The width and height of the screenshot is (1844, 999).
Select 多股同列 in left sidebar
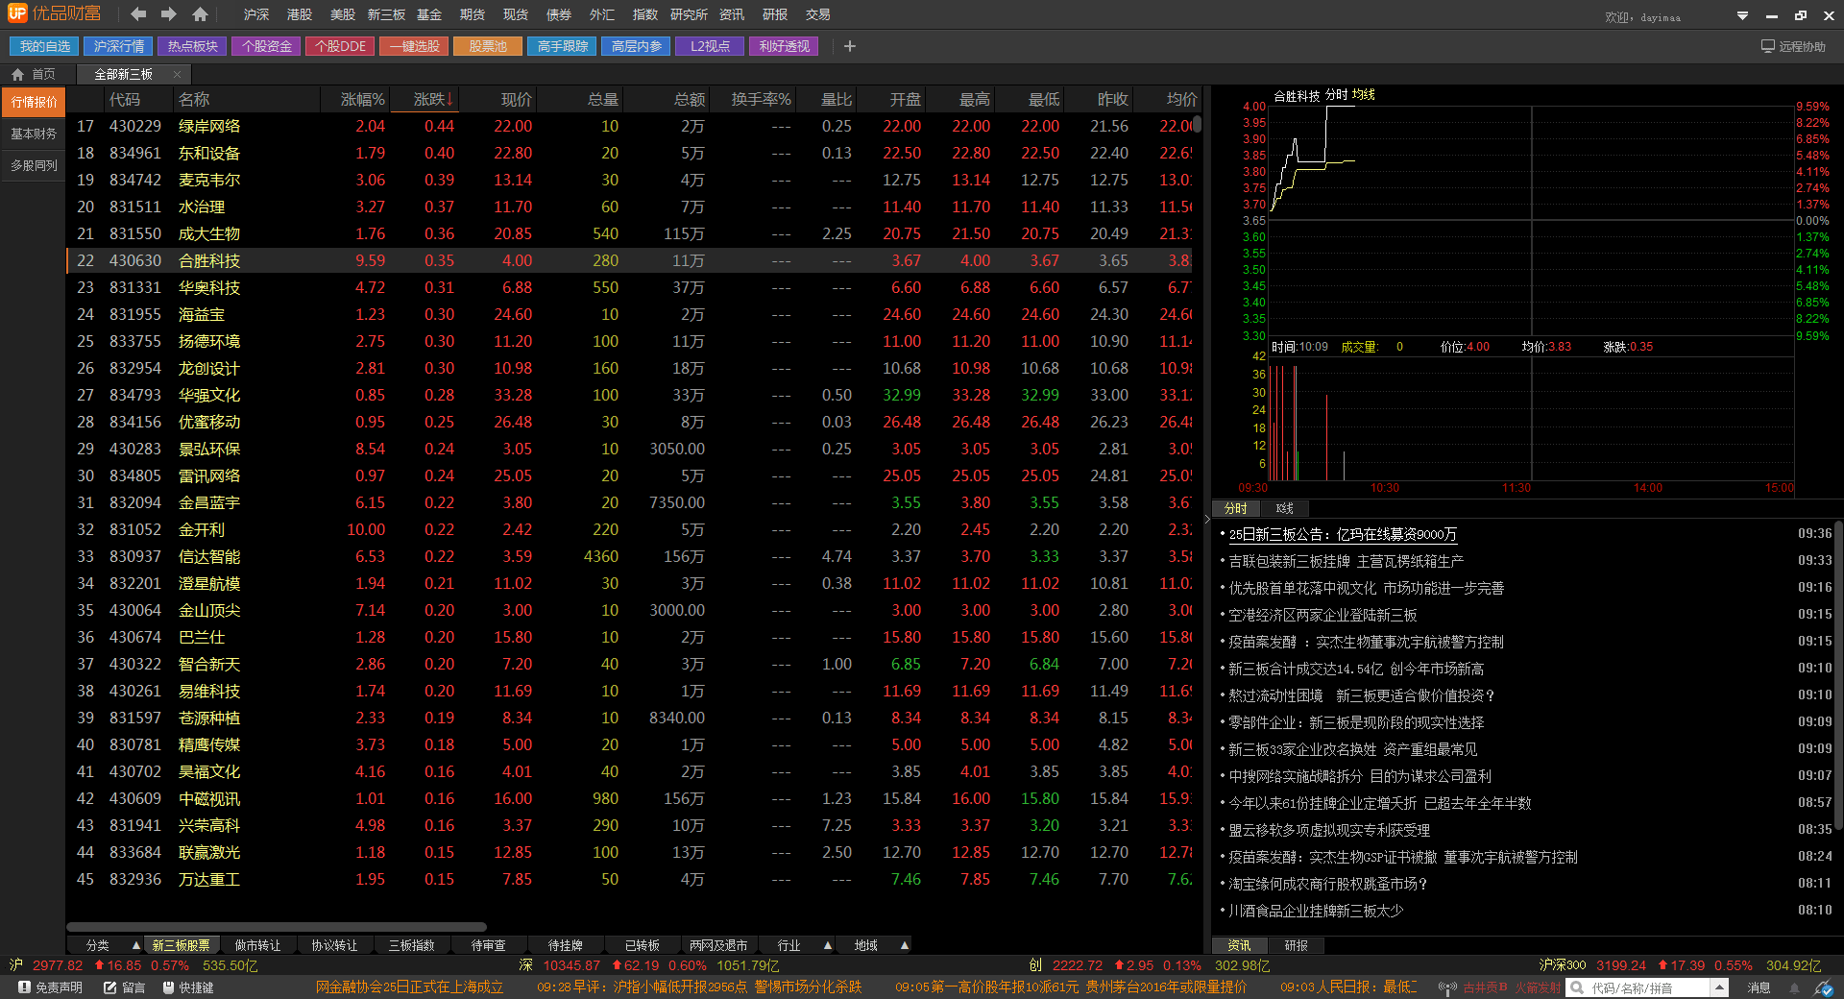[34, 165]
